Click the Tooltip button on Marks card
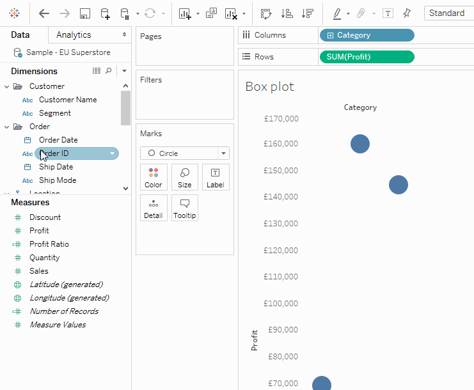Screen dimensions: 474x390 pos(184,208)
